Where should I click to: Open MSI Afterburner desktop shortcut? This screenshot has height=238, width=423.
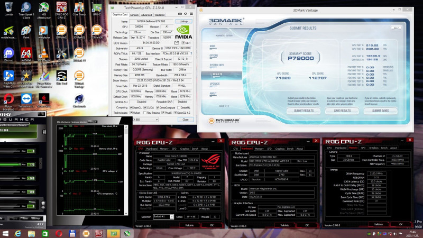point(44,10)
